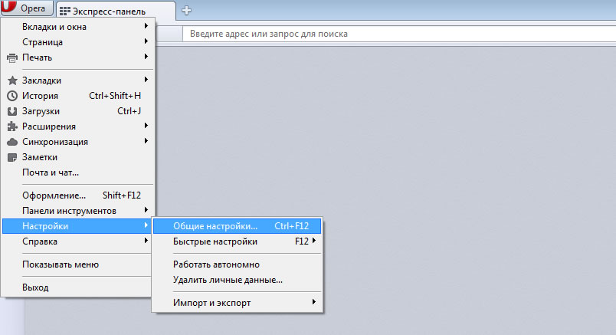Choose Удалить личные данные...

point(238,280)
